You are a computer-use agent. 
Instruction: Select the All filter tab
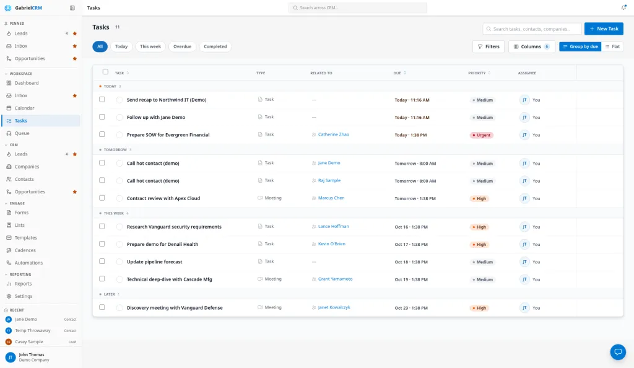pos(100,46)
